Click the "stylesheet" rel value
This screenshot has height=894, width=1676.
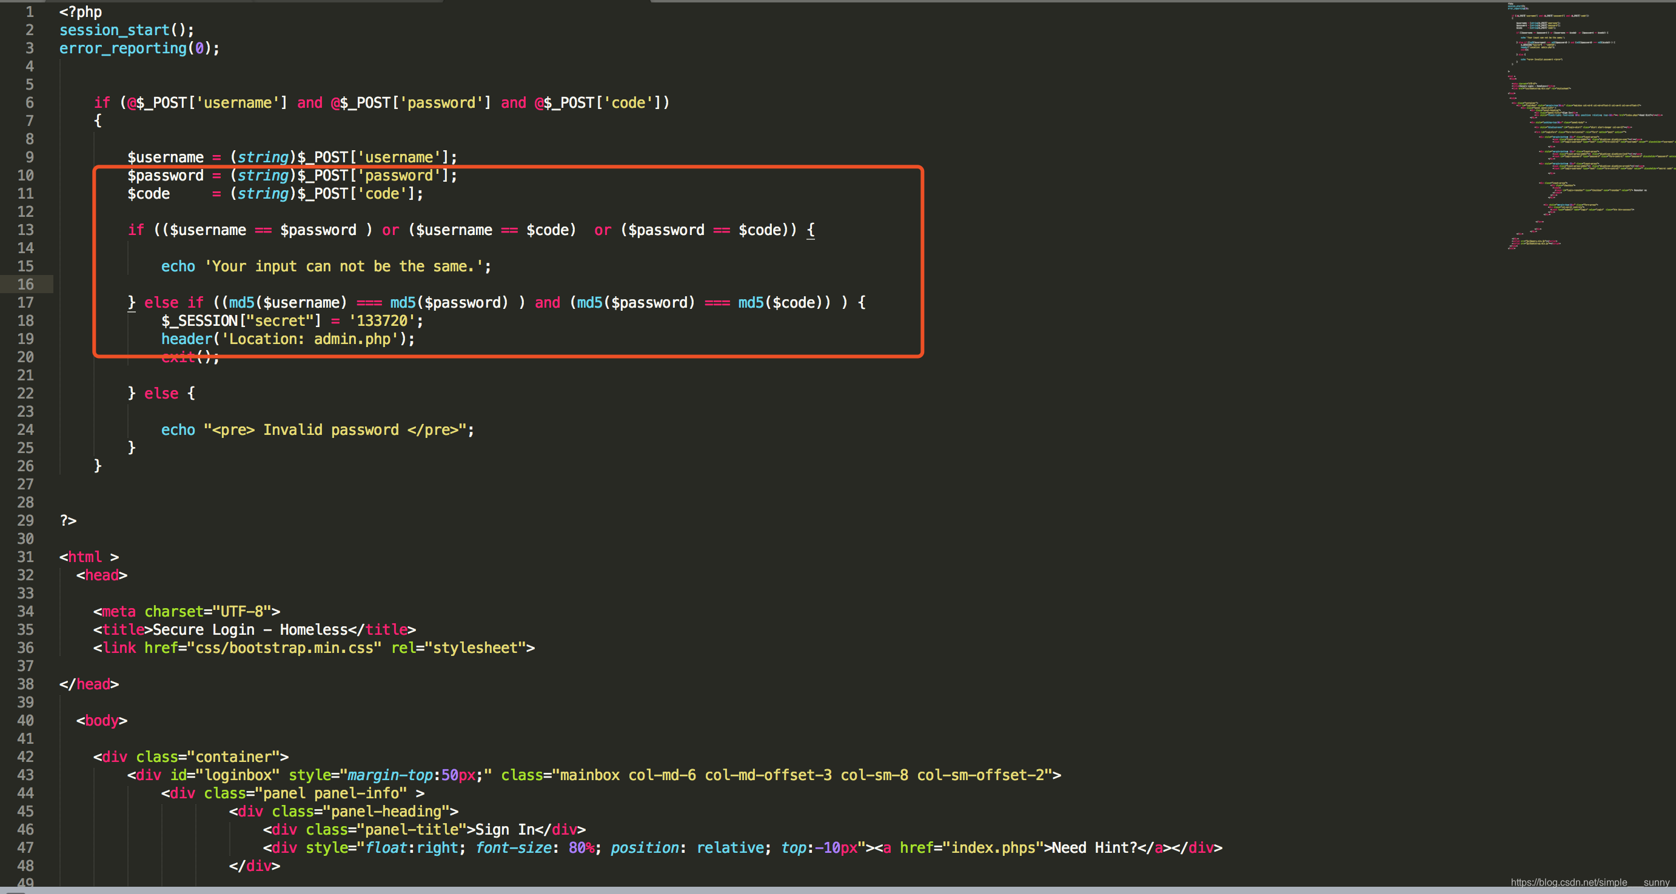(x=475, y=647)
